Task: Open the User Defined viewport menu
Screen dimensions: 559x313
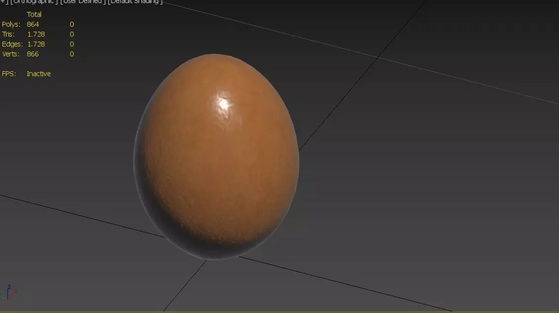Action: (83, 2)
